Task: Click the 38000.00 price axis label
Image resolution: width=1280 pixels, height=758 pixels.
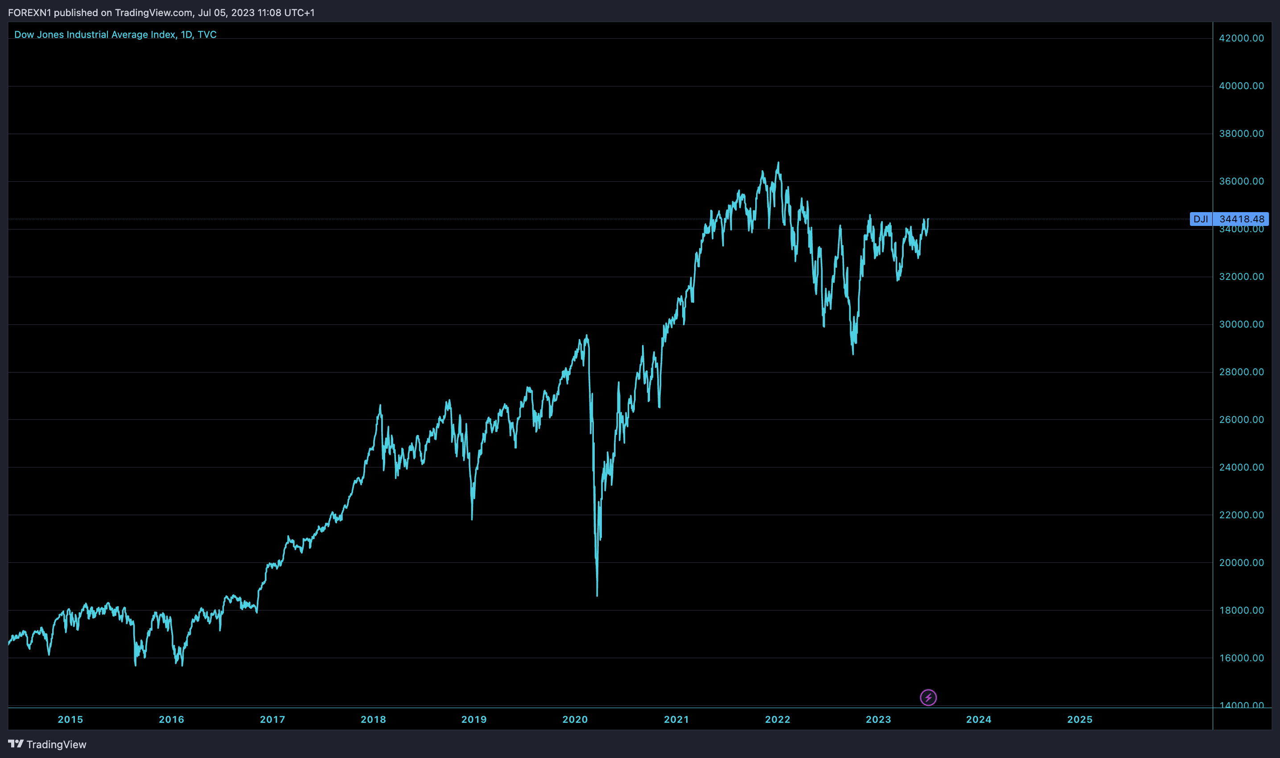Action: pyautogui.click(x=1242, y=133)
